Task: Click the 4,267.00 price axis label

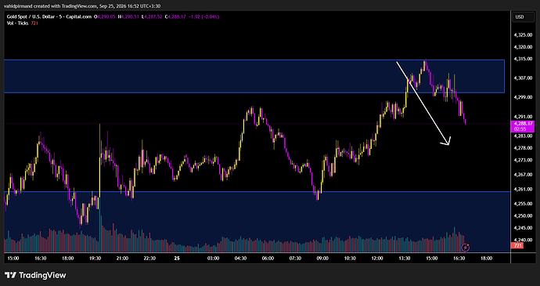Action: point(523,175)
